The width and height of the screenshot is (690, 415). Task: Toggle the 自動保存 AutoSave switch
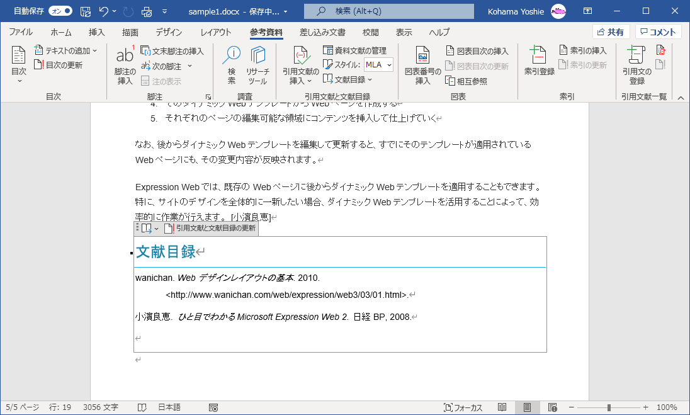[60, 11]
